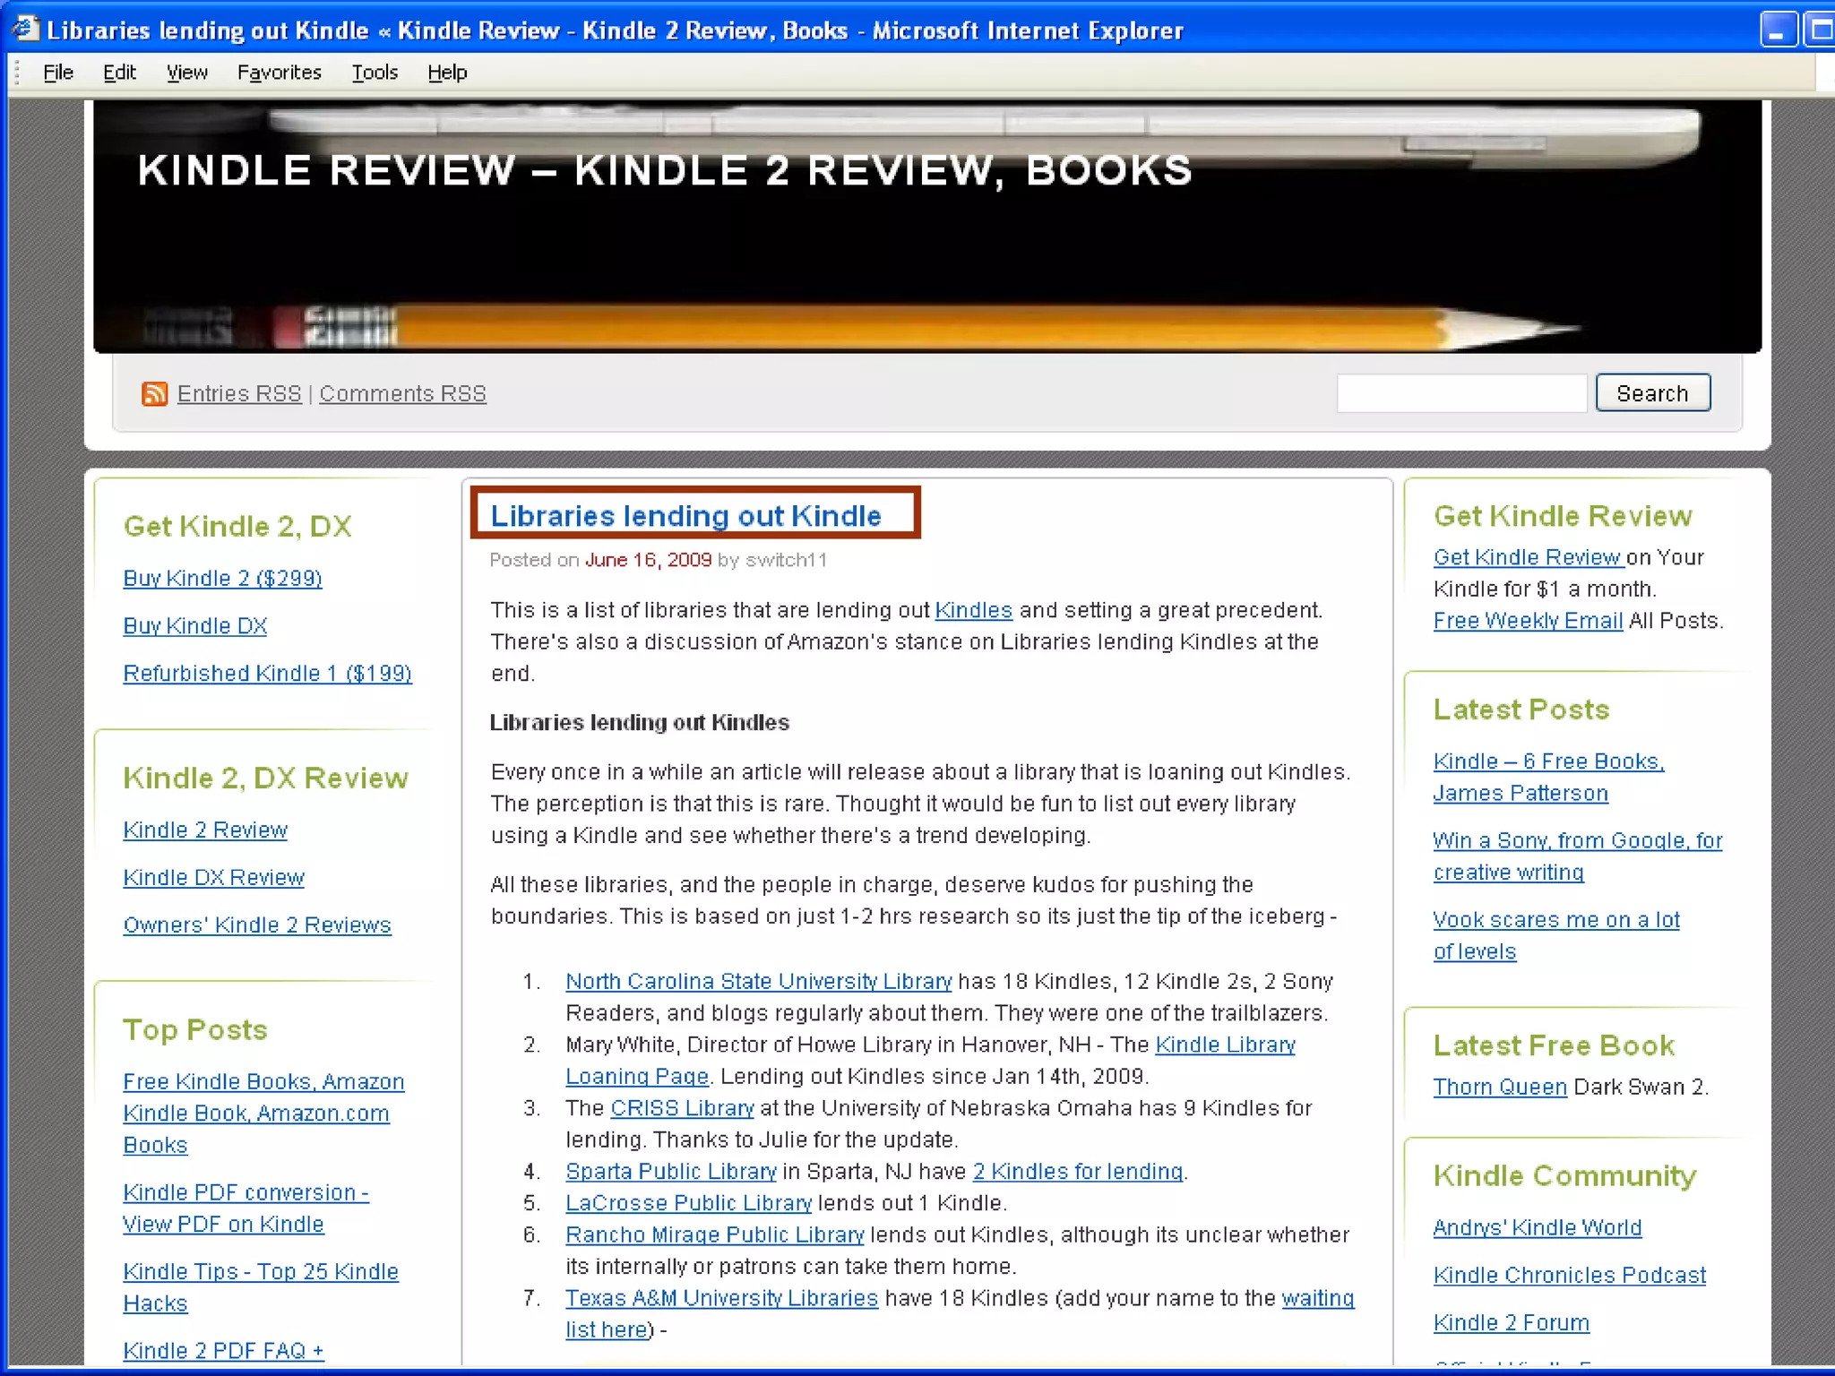The height and width of the screenshot is (1376, 1835).
Task: Open the Favorites menu
Action: pos(279,73)
